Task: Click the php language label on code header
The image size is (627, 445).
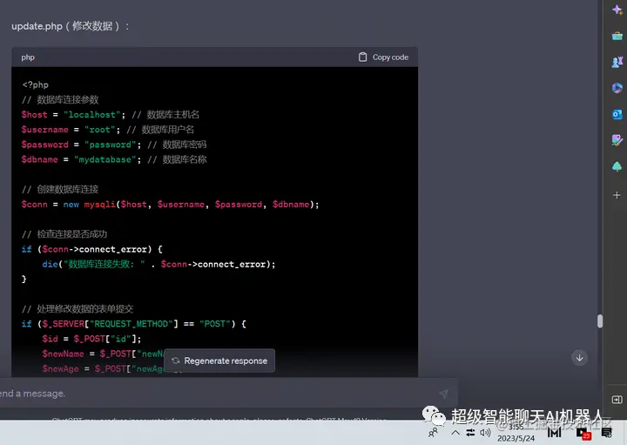Action: [28, 57]
